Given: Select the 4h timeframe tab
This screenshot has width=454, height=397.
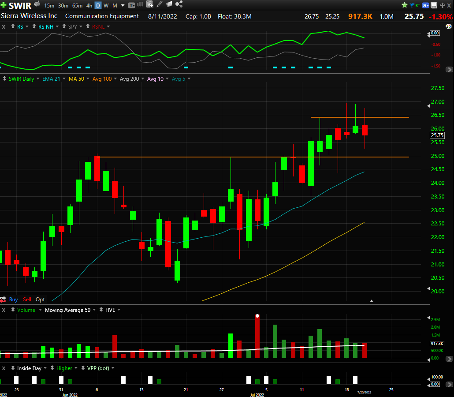Looking at the screenshot, I should coord(89,5).
